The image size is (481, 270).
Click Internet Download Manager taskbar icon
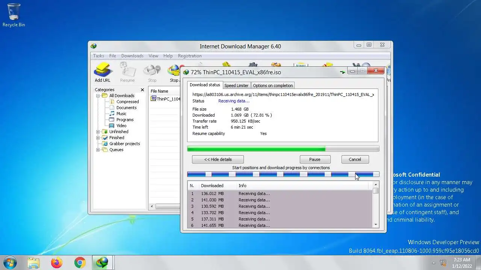(102, 262)
